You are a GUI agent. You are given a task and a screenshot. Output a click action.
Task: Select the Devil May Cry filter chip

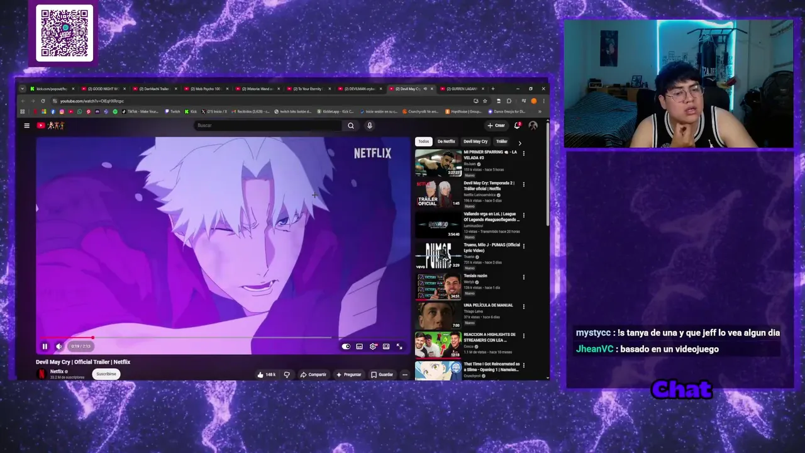(475, 142)
